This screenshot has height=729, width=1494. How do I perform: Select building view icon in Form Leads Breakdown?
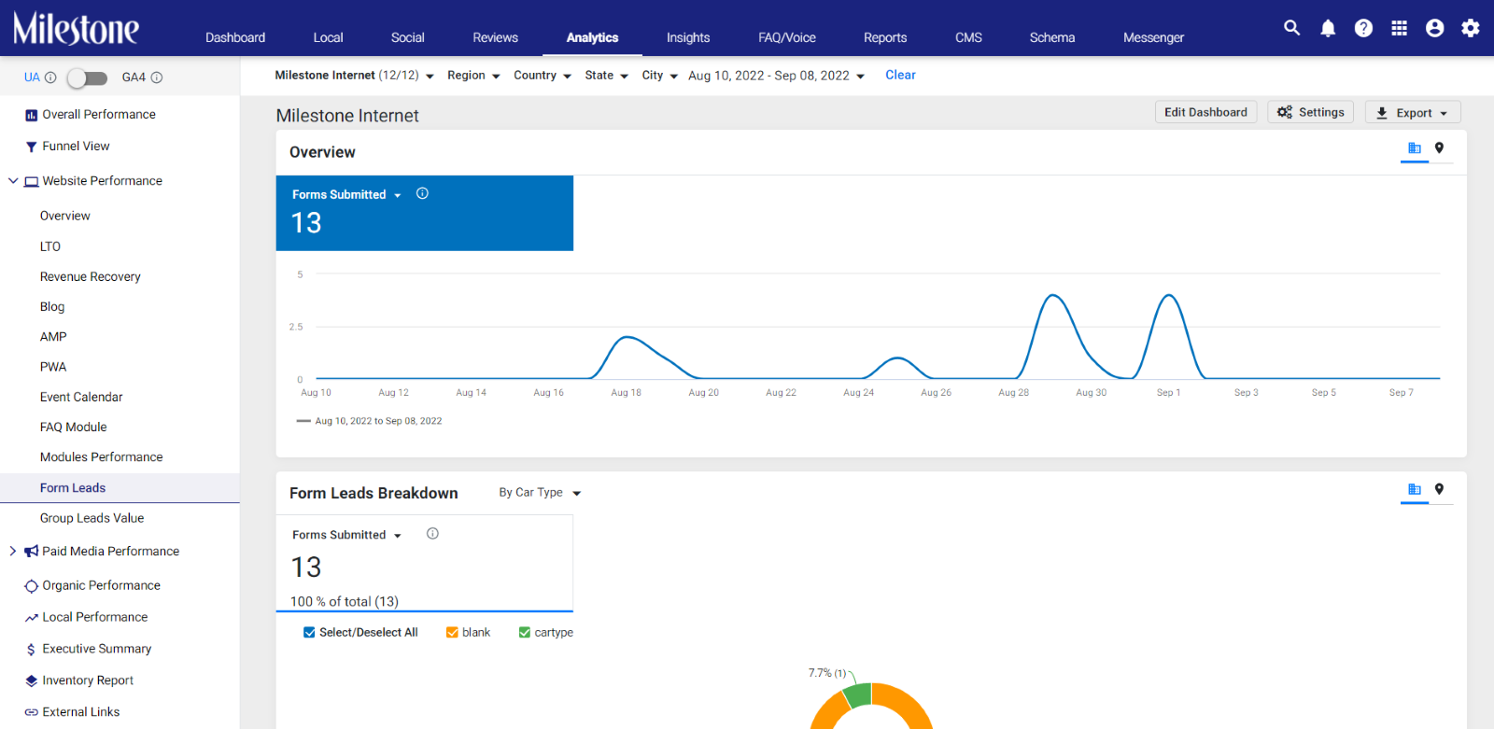pos(1415,489)
